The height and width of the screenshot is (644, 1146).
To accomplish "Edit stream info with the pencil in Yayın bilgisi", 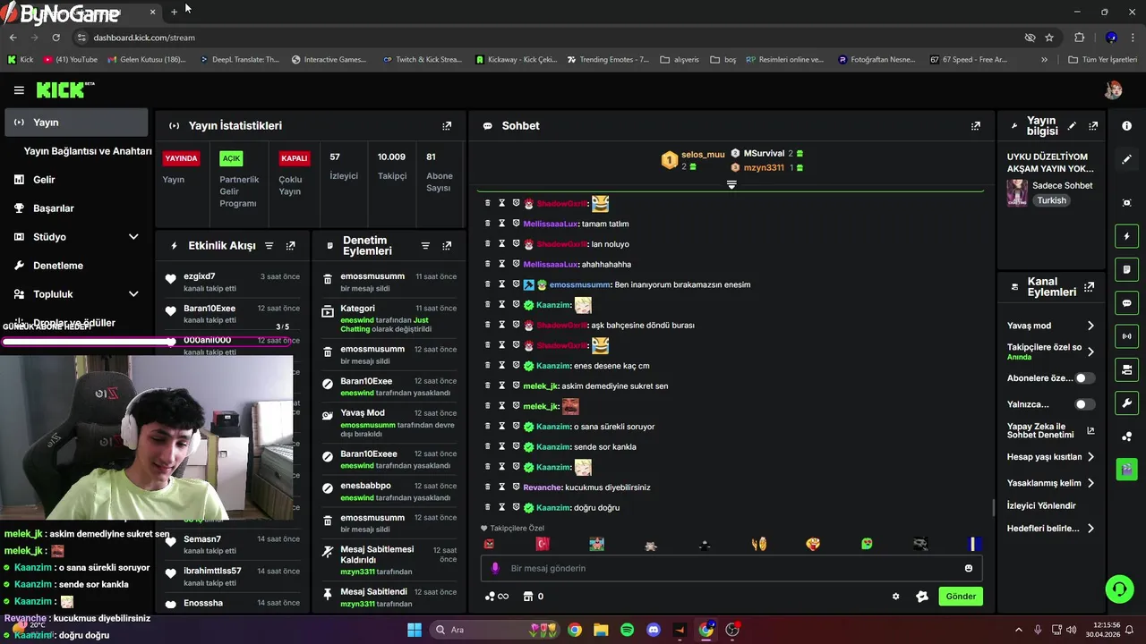I will (1072, 126).
